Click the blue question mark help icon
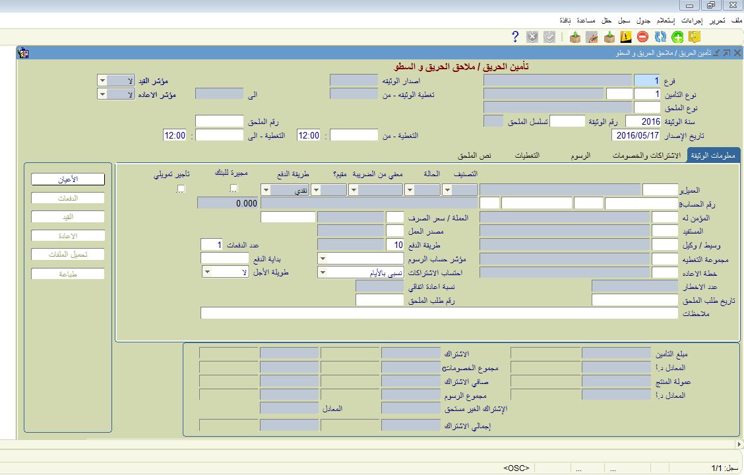 516,37
